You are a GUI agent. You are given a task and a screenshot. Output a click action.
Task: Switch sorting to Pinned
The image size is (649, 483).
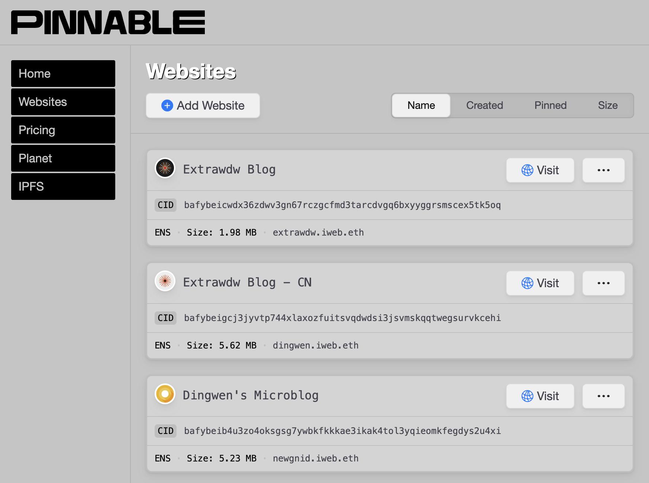coord(550,106)
